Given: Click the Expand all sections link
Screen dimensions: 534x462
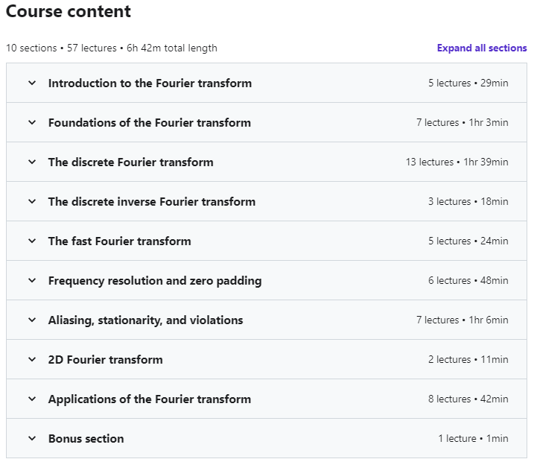Looking at the screenshot, I should point(482,48).
